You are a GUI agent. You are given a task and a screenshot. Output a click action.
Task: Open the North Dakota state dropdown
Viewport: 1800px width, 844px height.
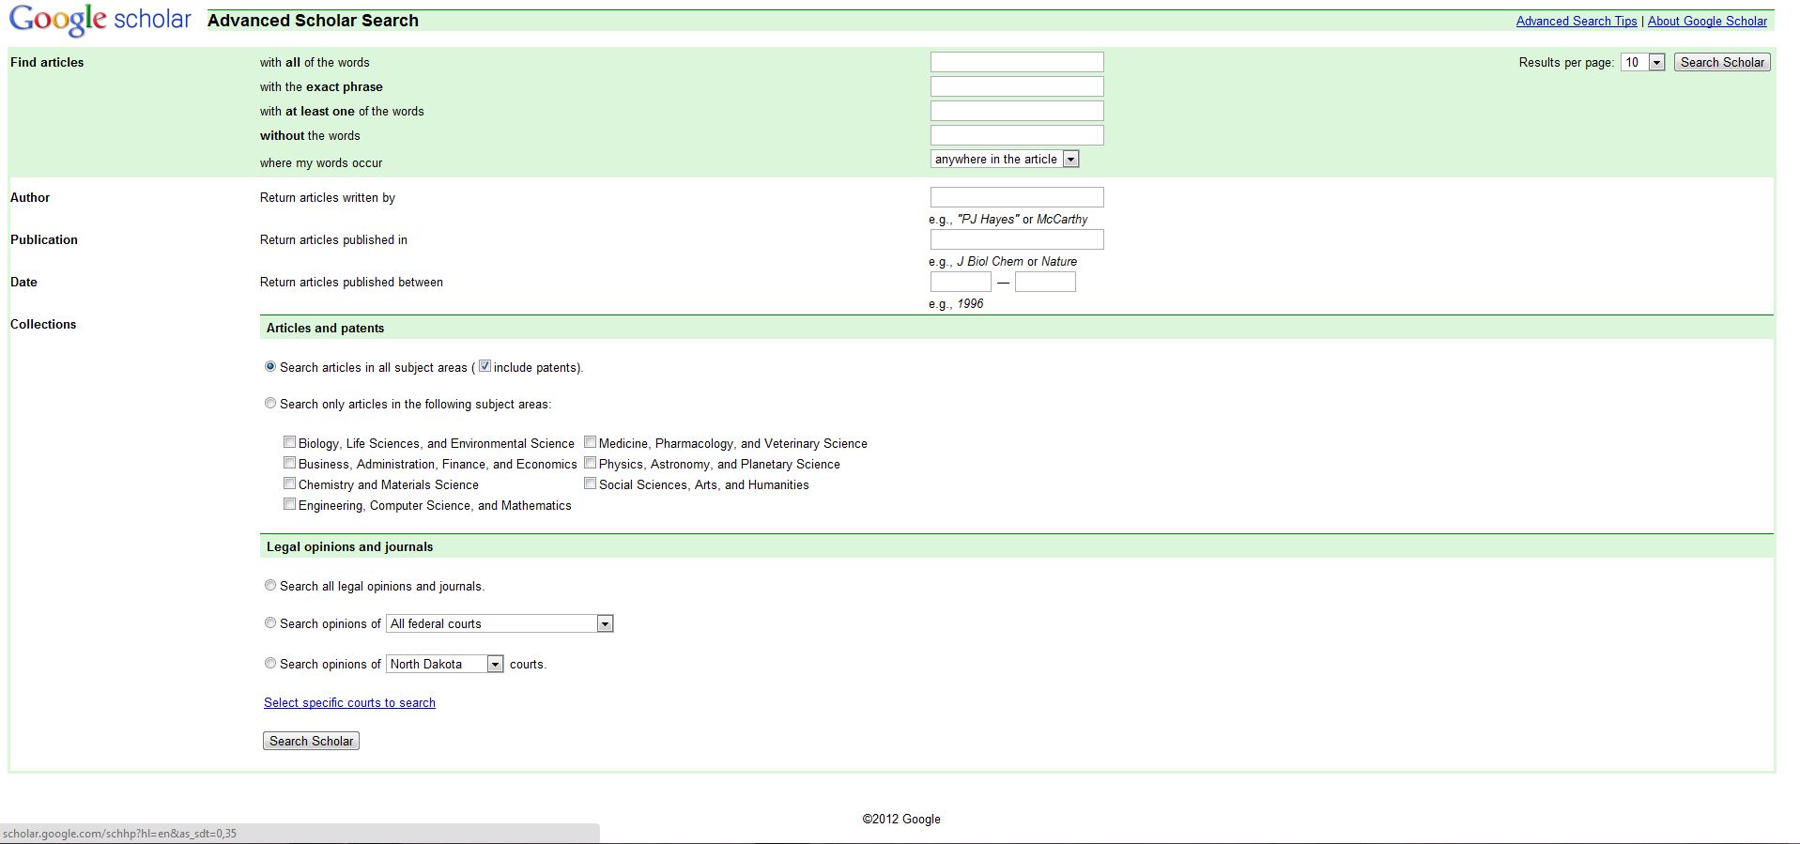(x=445, y=664)
